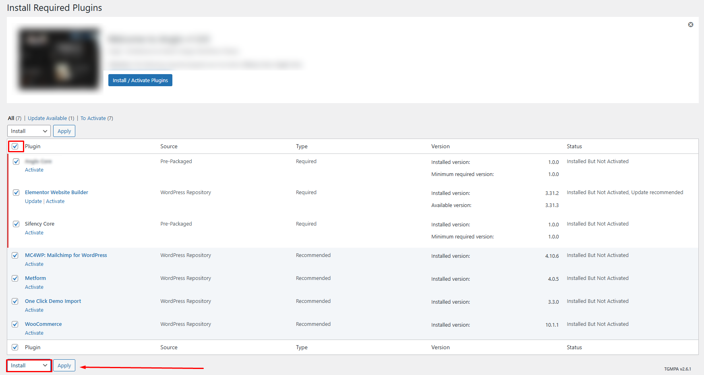Click the Elementor 'Update recommended' status text
Screen dimensions: 704x375
point(657,193)
